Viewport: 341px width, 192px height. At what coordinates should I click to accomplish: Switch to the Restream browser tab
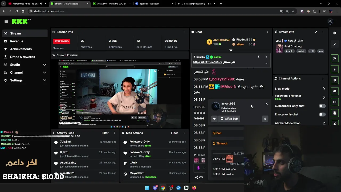click(154, 4)
